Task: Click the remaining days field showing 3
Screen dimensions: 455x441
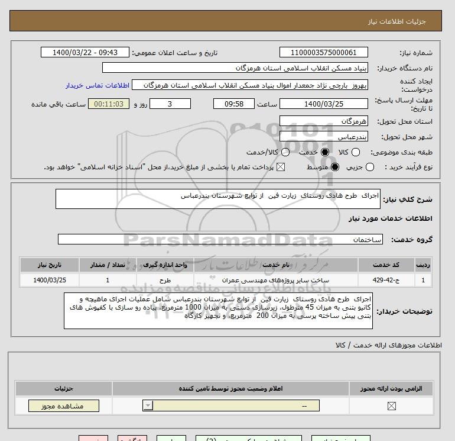Action: (170, 104)
